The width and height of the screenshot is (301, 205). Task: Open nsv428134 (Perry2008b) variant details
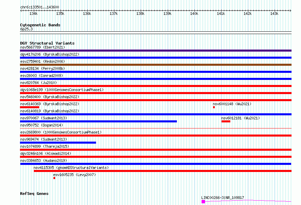tap(43, 68)
